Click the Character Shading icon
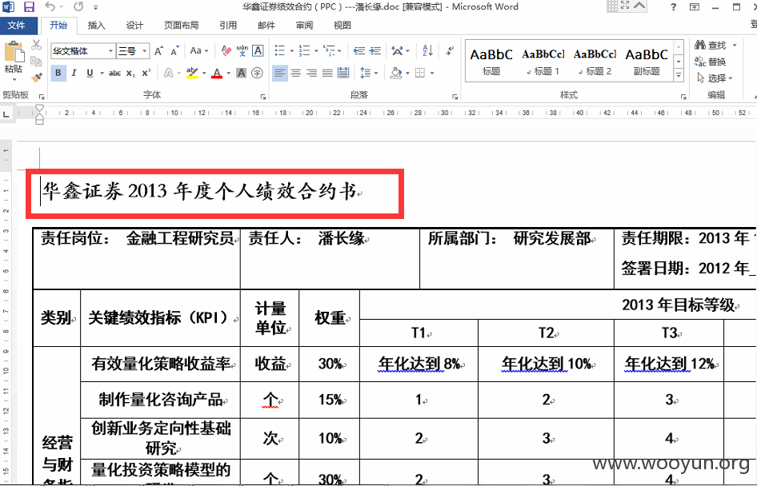This screenshot has height=486, width=757. [x=242, y=73]
